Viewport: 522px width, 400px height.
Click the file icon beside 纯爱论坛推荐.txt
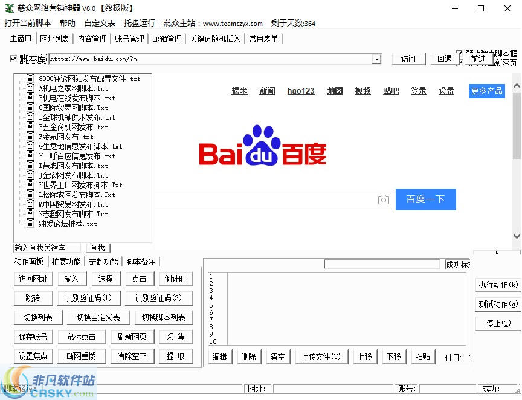[30, 224]
